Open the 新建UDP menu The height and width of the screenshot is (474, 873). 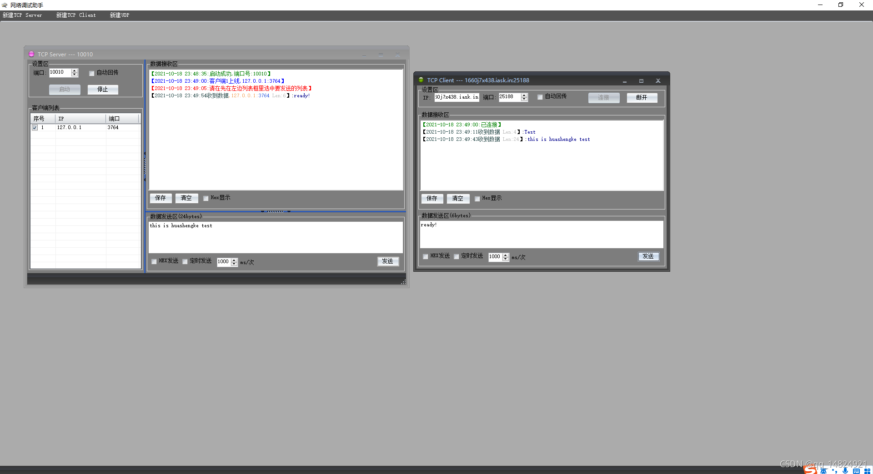tap(120, 15)
